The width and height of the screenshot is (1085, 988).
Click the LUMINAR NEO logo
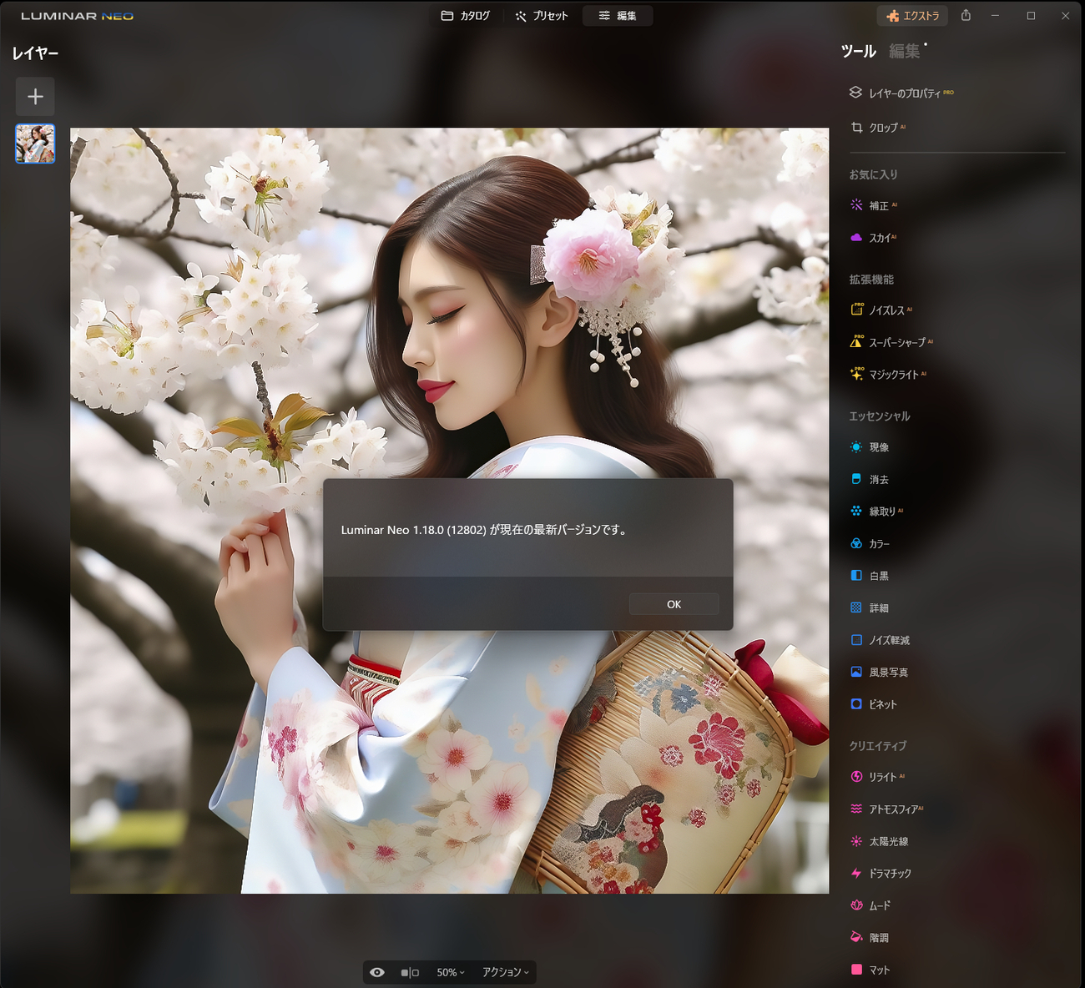point(77,16)
